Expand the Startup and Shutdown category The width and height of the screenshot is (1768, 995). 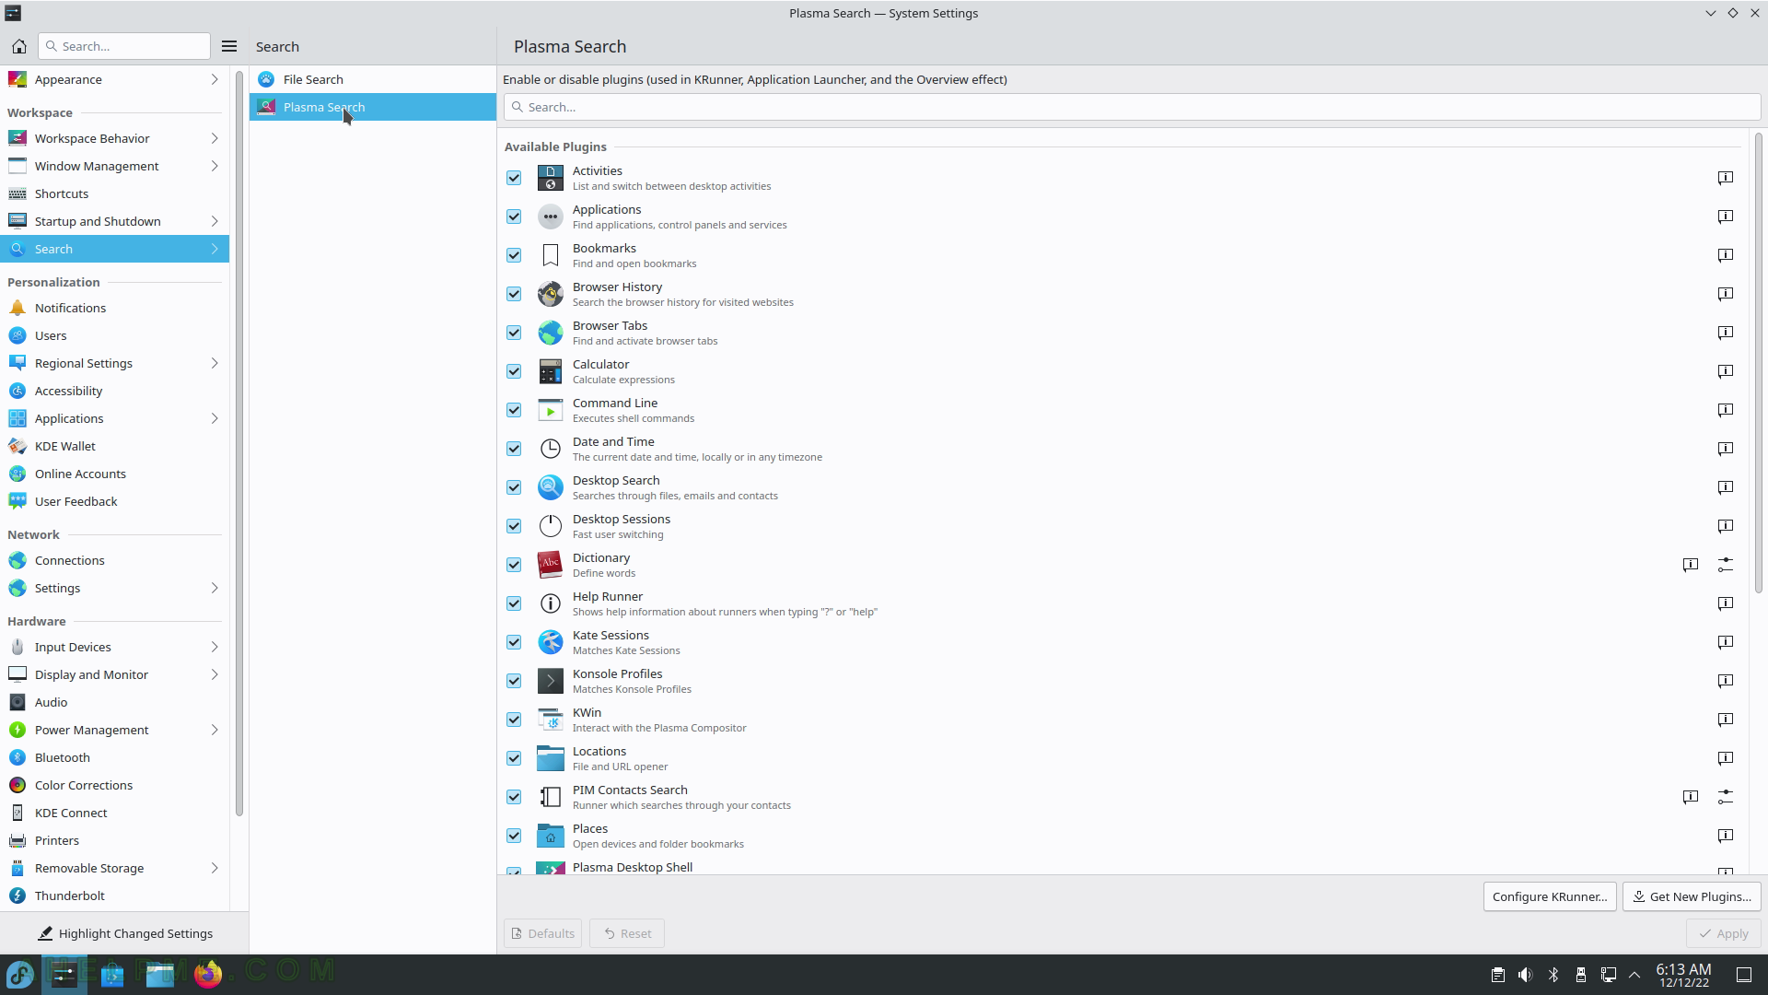114,221
